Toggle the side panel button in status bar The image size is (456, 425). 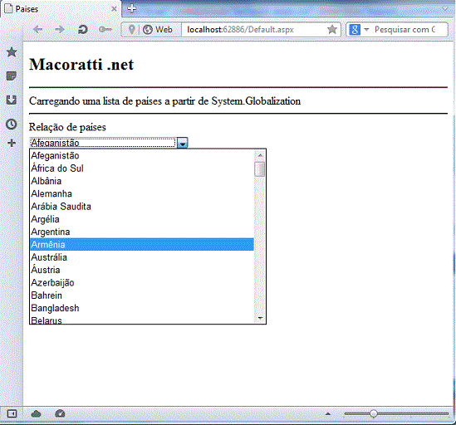point(12,413)
